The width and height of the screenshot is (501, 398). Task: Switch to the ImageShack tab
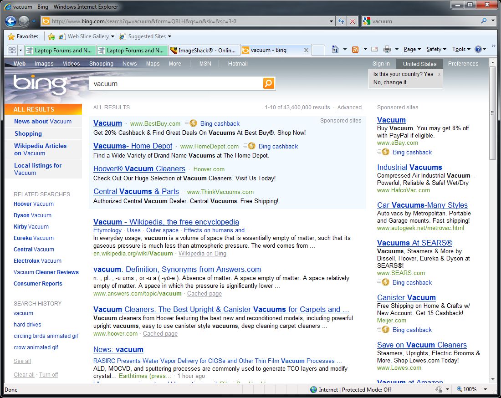click(x=204, y=50)
